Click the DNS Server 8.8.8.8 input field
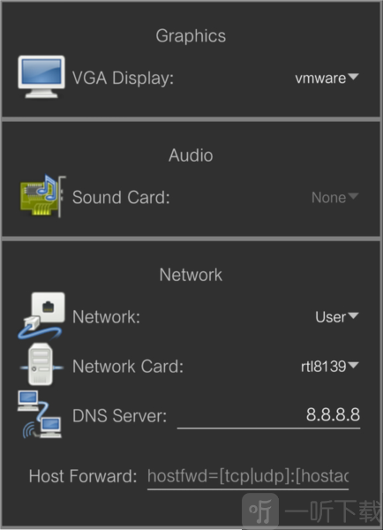Image resolution: width=383 pixels, height=530 pixels. pyautogui.click(x=268, y=416)
